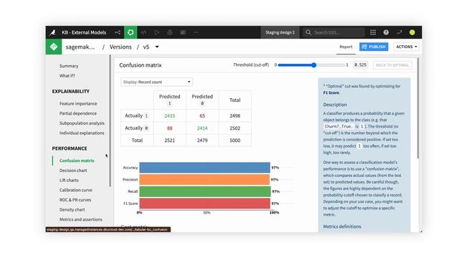Click the Versions breadcrumb link

[120, 47]
